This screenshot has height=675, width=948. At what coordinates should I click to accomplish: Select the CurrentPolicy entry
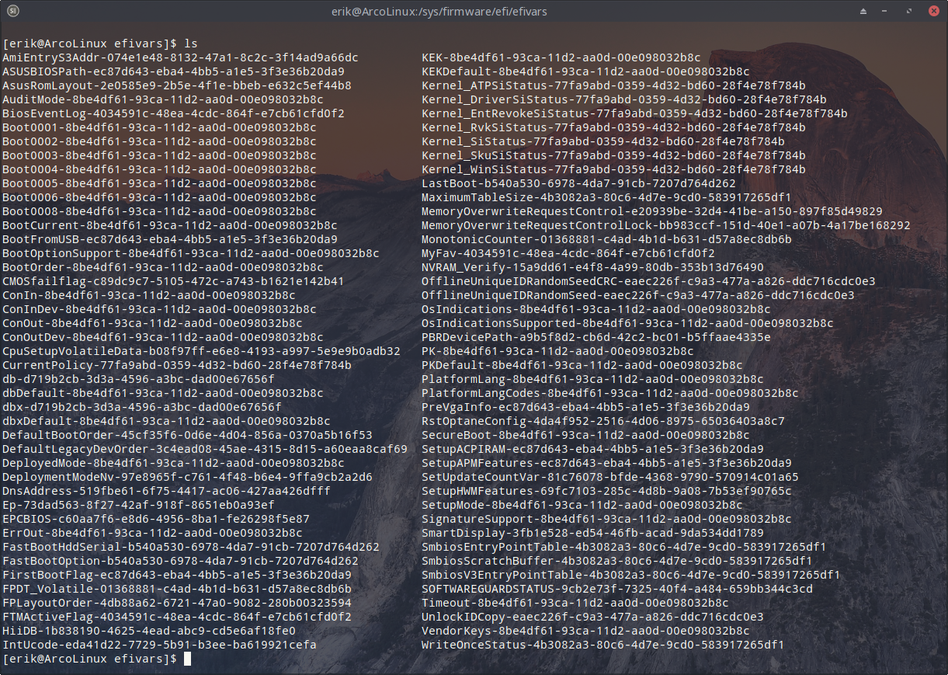(x=177, y=365)
